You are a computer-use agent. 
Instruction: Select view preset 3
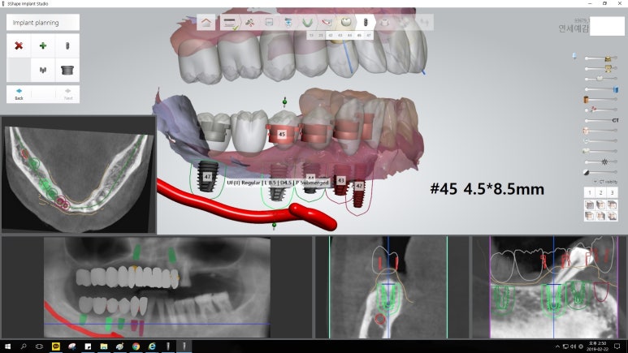click(612, 192)
